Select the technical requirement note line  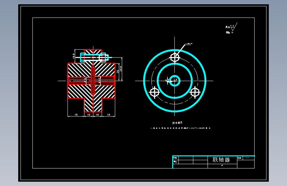(x=181, y=128)
